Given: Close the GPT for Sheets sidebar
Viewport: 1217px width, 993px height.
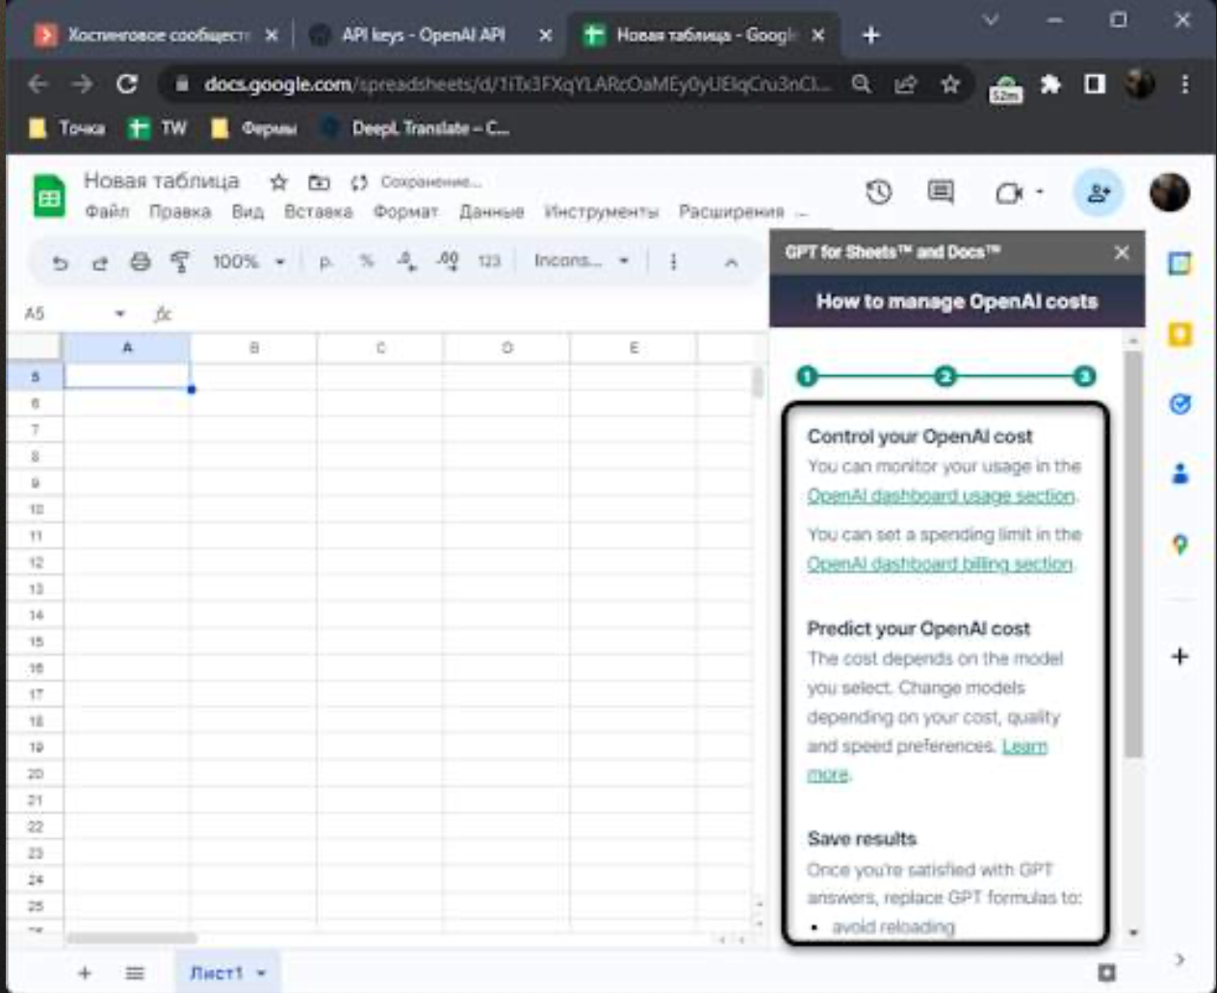Looking at the screenshot, I should 1122,252.
